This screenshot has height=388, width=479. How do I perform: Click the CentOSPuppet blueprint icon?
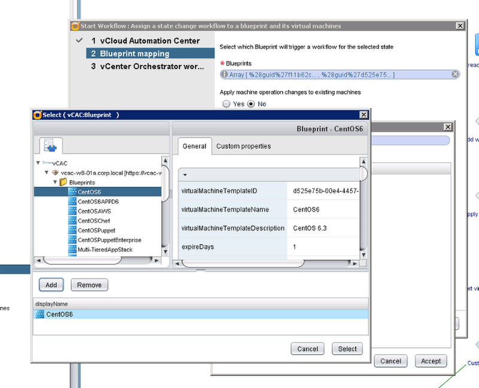[73, 230]
